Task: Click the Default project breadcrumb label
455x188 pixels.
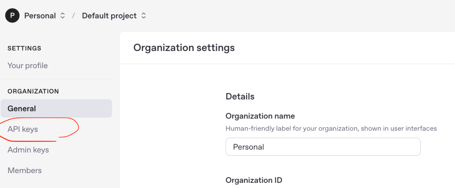Action: tap(109, 16)
